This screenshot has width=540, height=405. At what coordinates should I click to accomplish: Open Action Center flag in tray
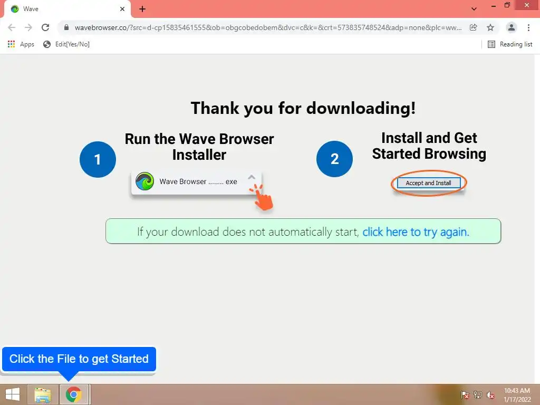pos(465,395)
